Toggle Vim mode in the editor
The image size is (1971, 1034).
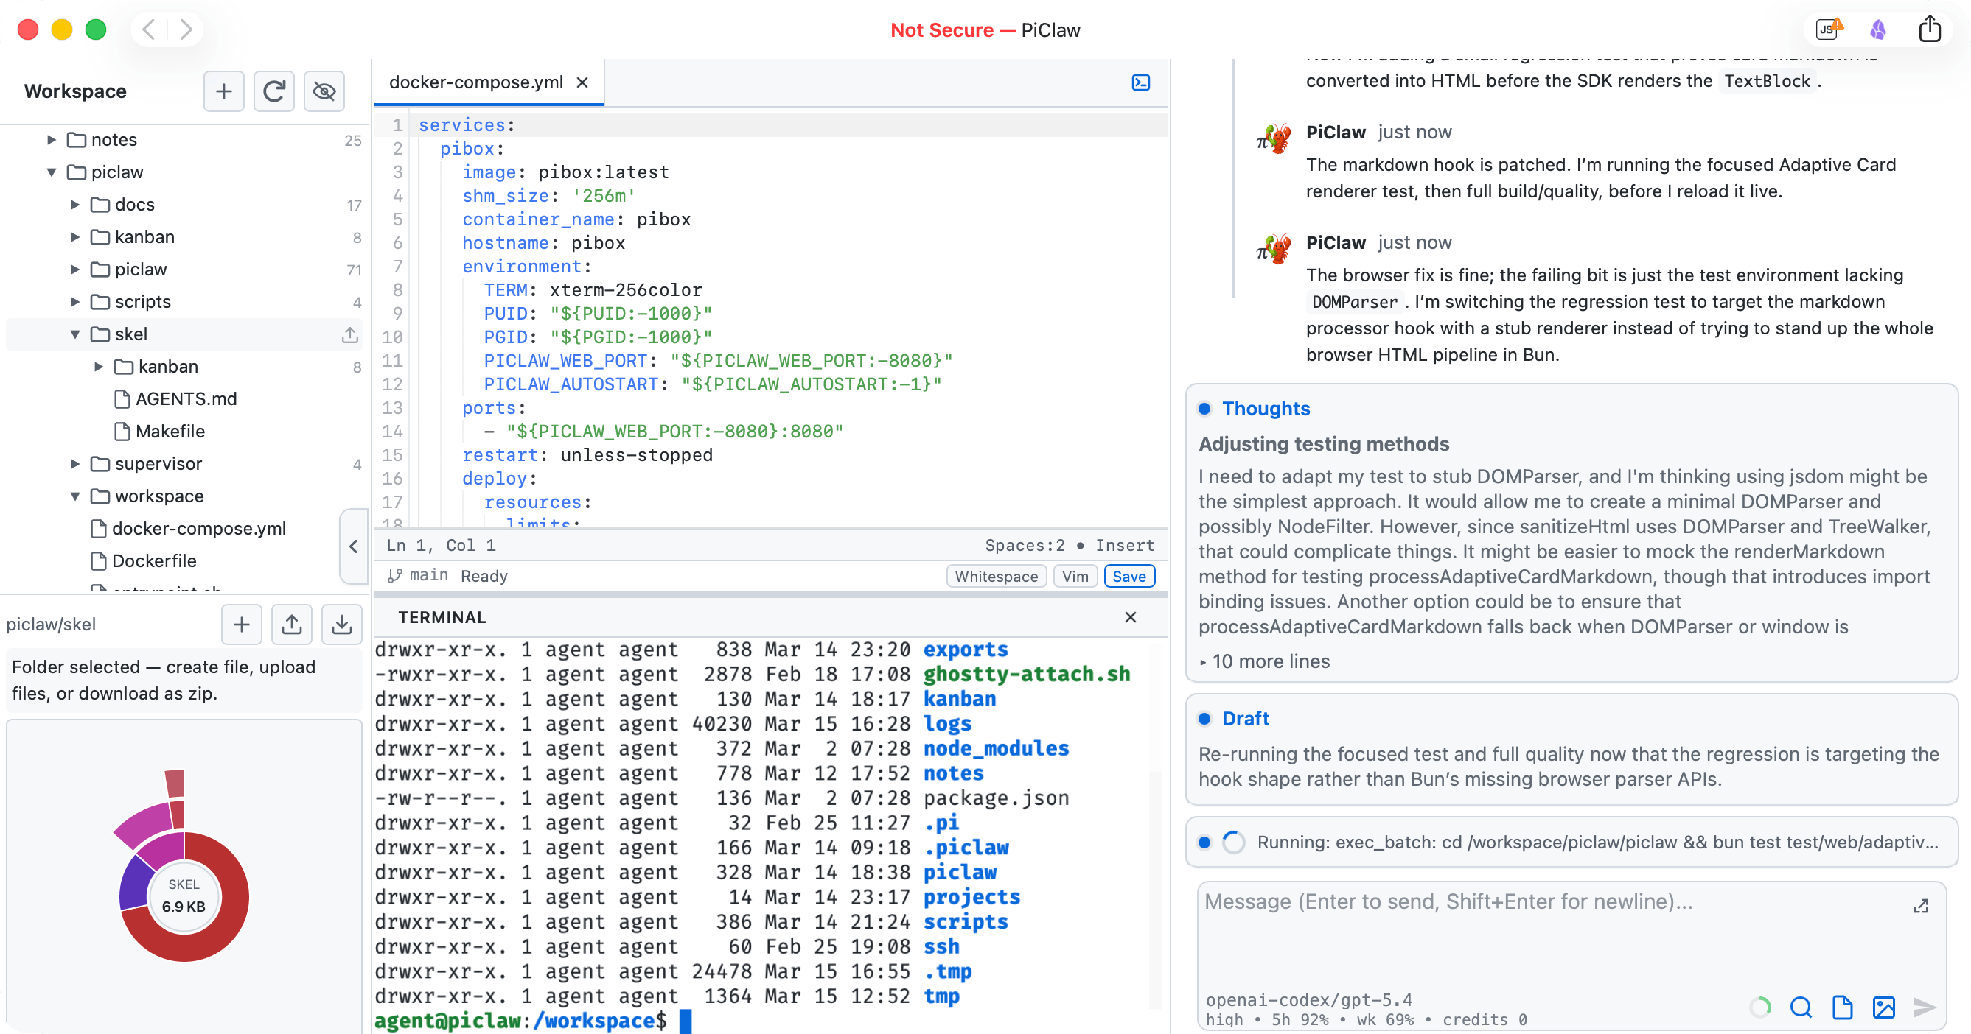1074,576
